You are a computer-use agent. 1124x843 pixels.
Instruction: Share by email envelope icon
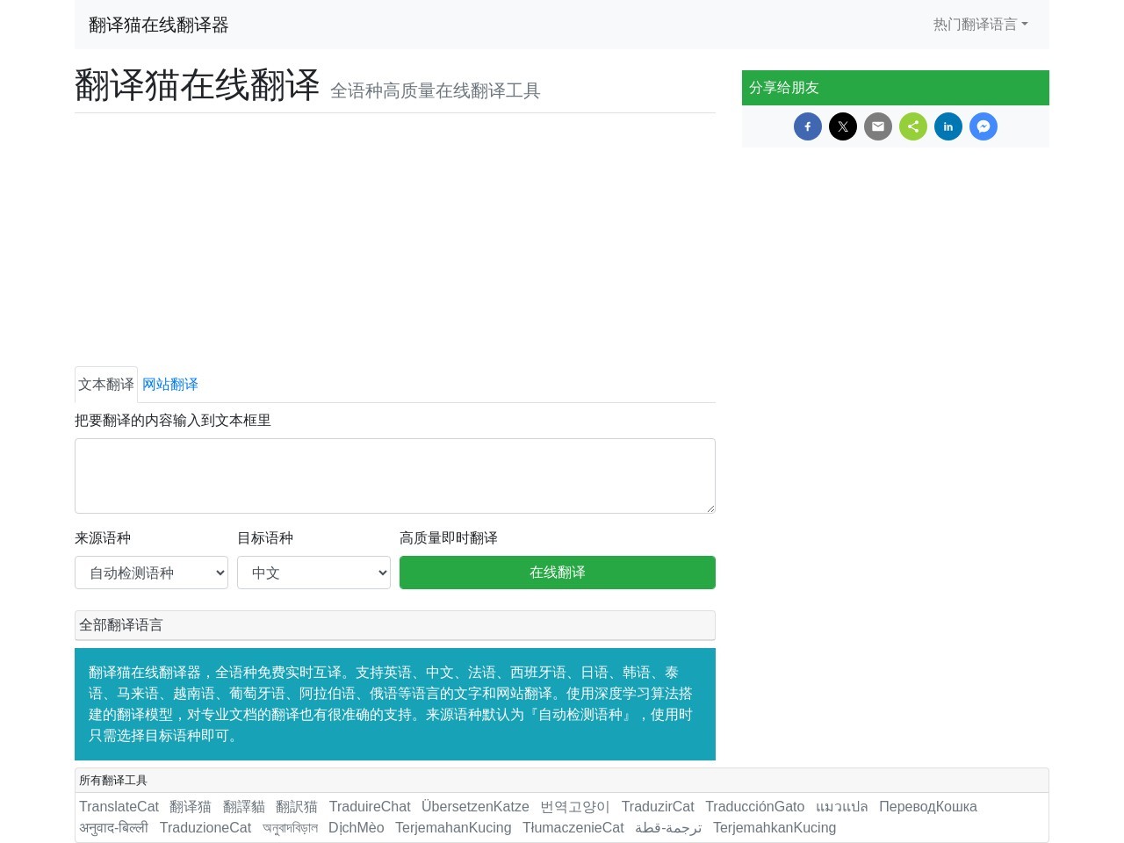pyautogui.click(x=878, y=126)
